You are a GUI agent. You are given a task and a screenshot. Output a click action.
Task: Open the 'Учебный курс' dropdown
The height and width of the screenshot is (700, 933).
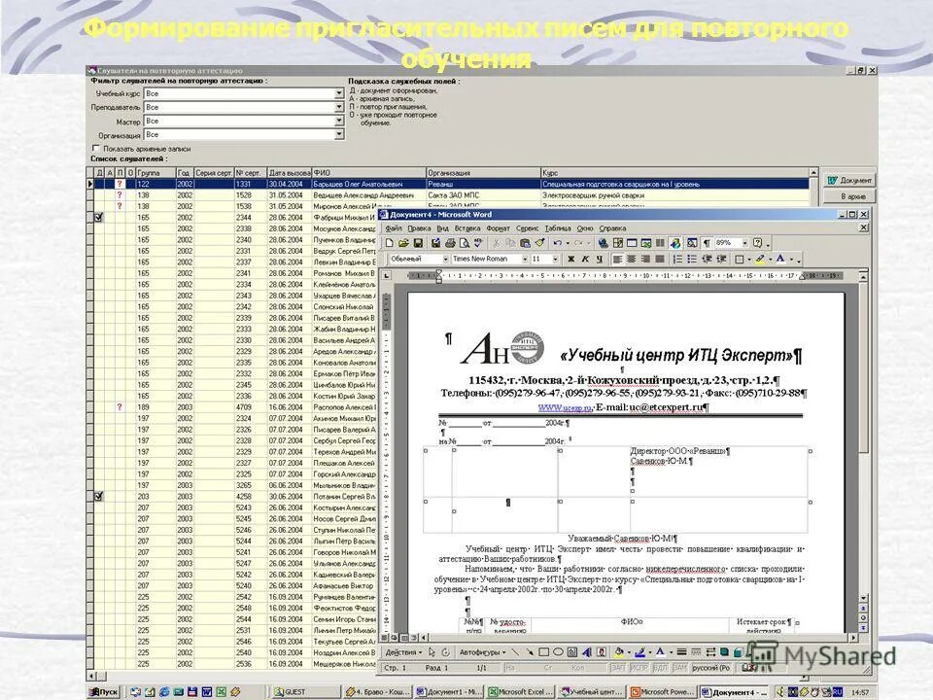(338, 93)
